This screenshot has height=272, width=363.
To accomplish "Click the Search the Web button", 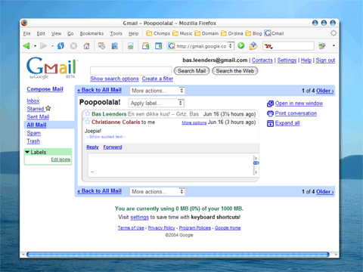I will tap(235, 71).
